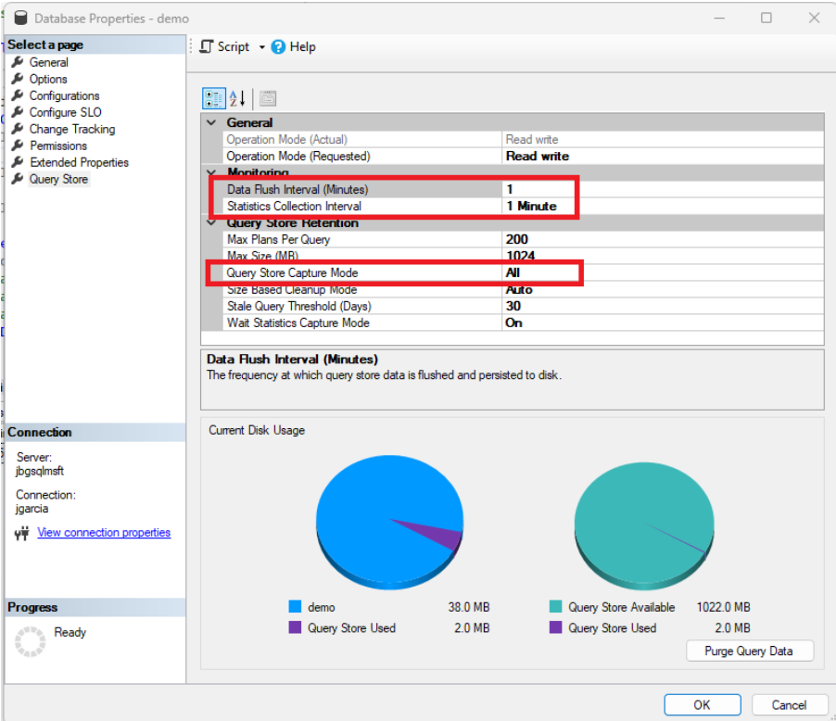Close the Database Properties window
Image resolution: width=836 pixels, height=721 pixels.
pos(814,18)
